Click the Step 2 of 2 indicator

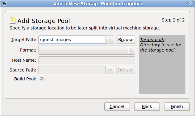[x=173, y=20]
